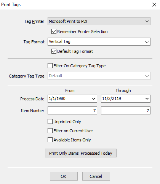Expand the Tag Format dropdown arrow

(147, 42)
